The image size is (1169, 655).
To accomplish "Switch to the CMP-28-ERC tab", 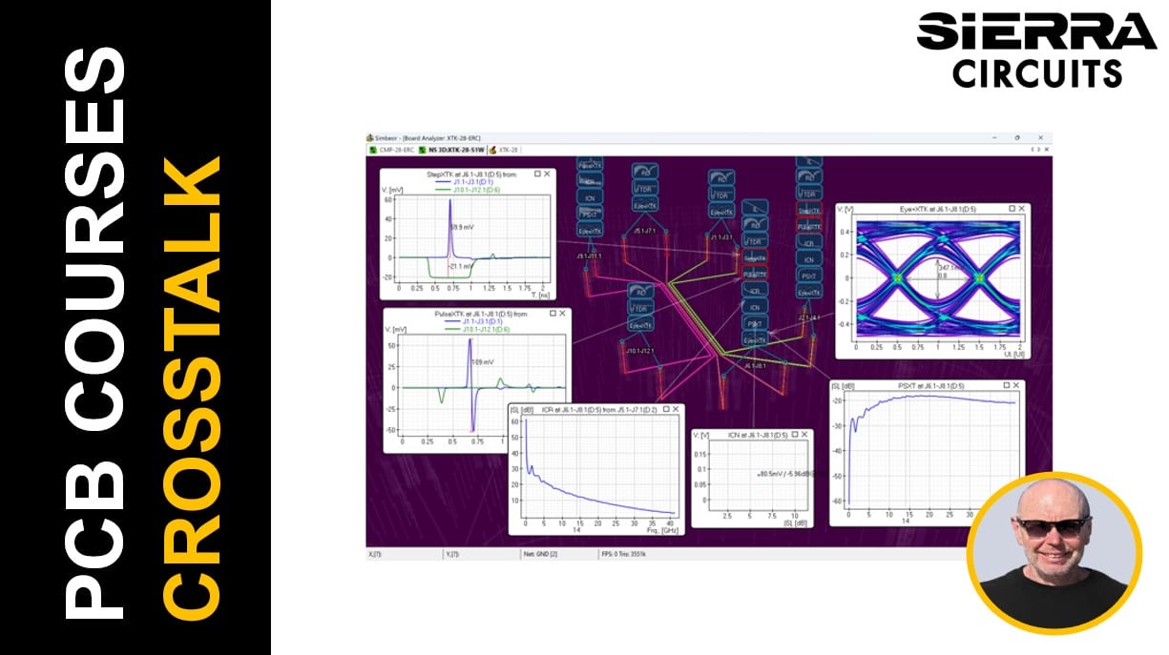I will click(x=397, y=150).
